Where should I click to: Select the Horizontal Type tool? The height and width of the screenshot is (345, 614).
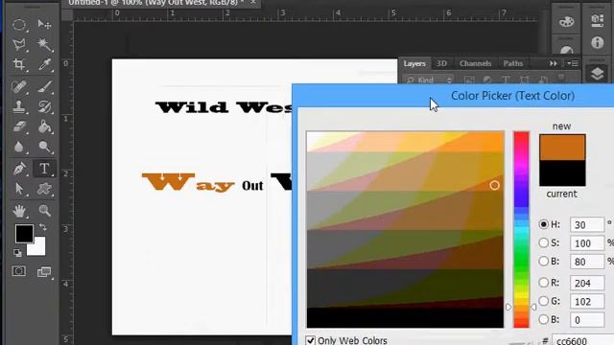pyautogui.click(x=44, y=169)
